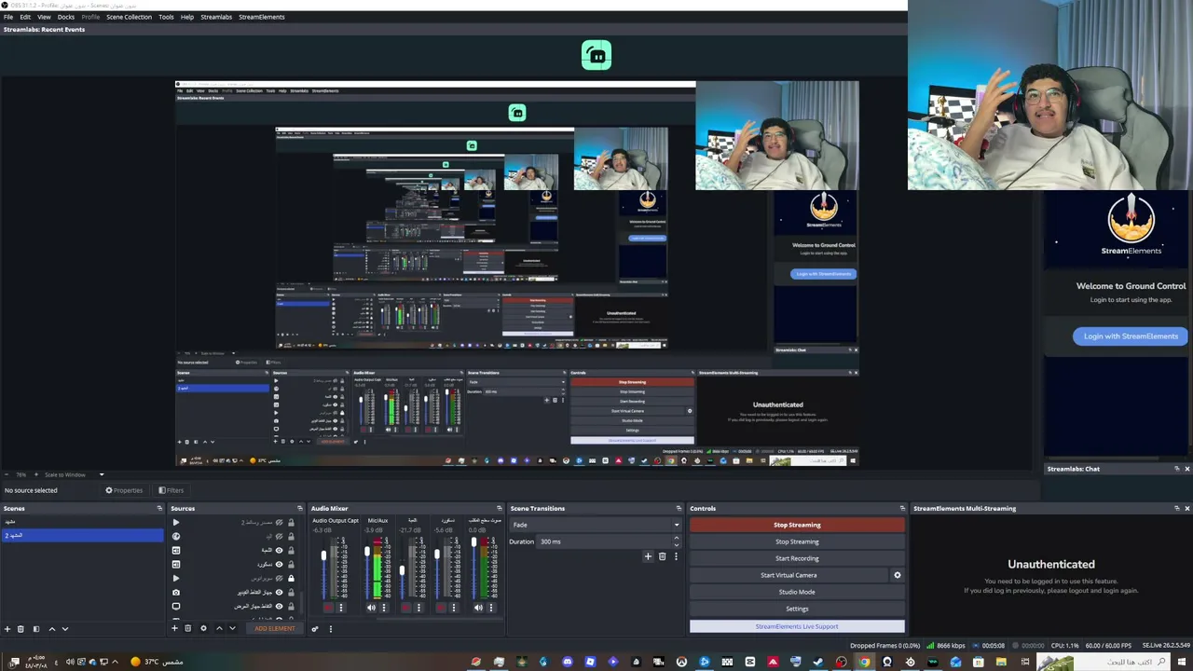Toggle lock on جهاز التقاط الفيديو source
This screenshot has height=671, width=1193.
click(291, 593)
